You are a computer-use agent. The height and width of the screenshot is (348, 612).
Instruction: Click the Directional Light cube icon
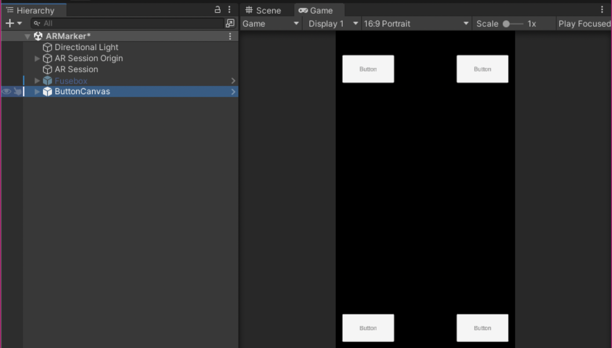(47, 47)
